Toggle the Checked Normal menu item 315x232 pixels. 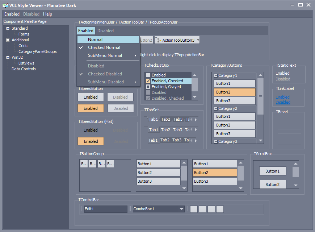(108, 47)
